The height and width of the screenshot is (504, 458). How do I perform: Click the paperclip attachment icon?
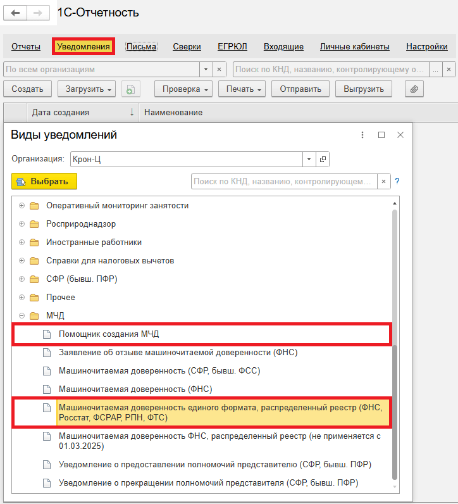(x=414, y=89)
